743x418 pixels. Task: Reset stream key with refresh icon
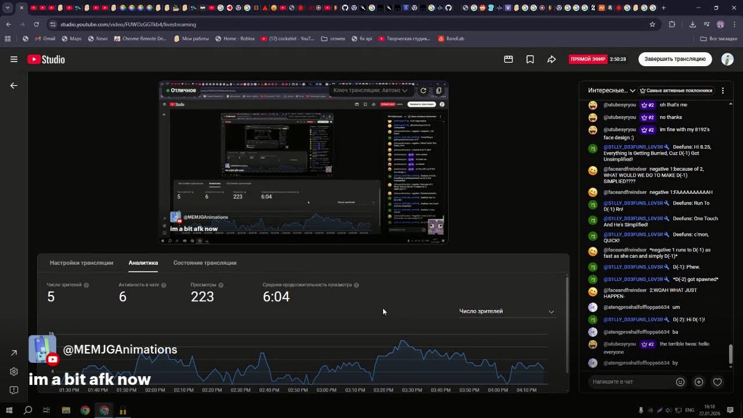click(x=423, y=91)
